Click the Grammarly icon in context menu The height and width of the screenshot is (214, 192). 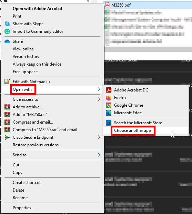[7, 31]
